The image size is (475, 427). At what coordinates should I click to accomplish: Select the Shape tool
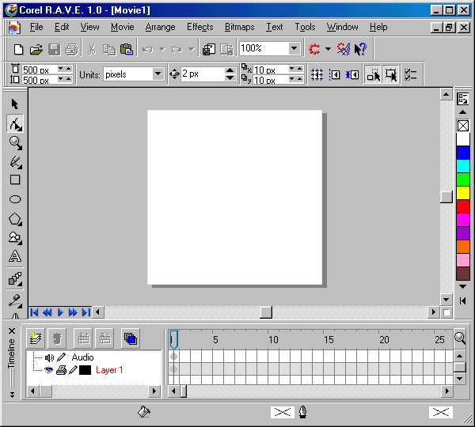[15, 124]
